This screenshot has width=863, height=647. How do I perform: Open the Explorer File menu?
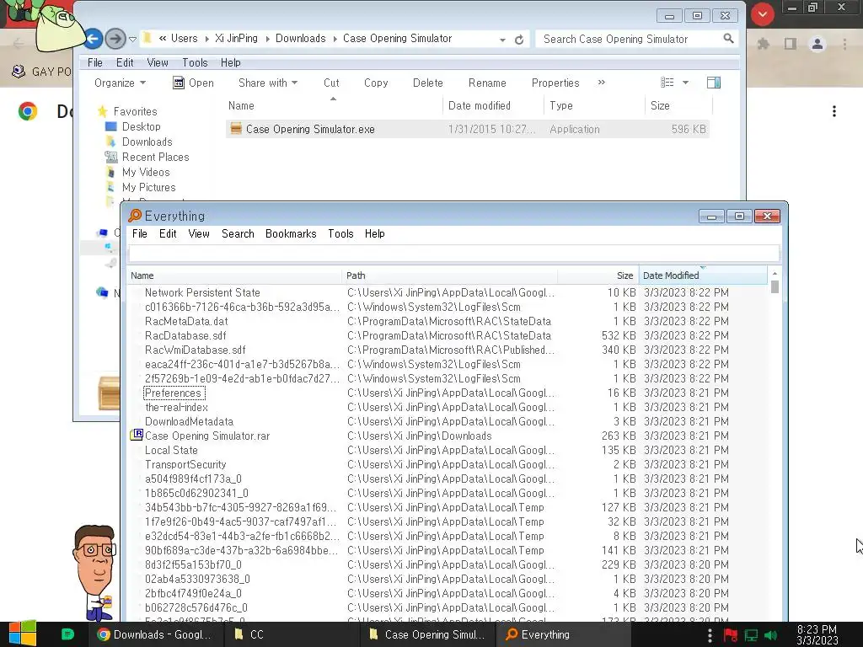coord(94,62)
